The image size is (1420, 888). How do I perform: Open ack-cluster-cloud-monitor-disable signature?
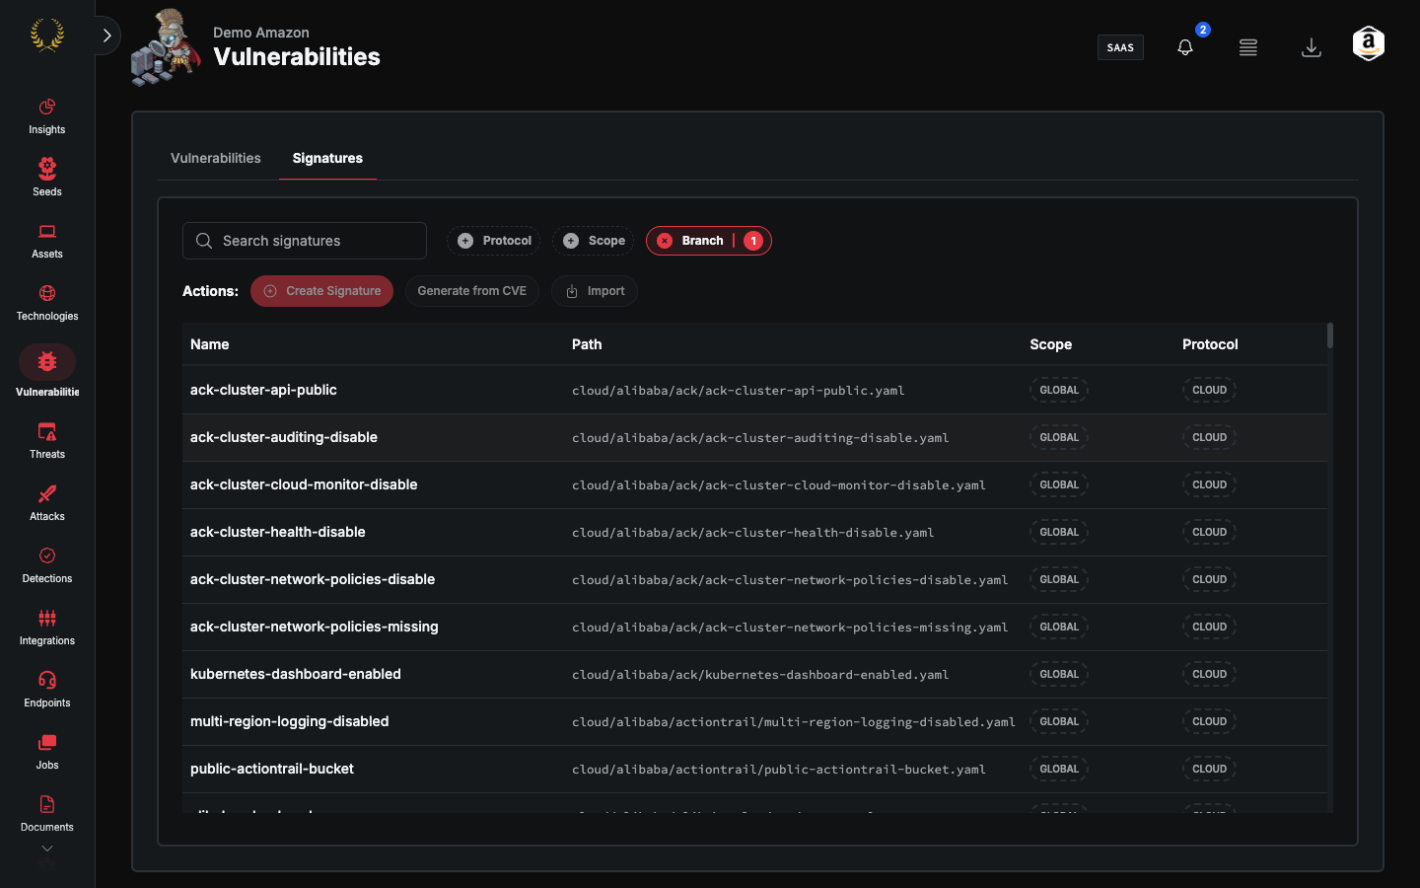pyautogui.click(x=304, y=484)
